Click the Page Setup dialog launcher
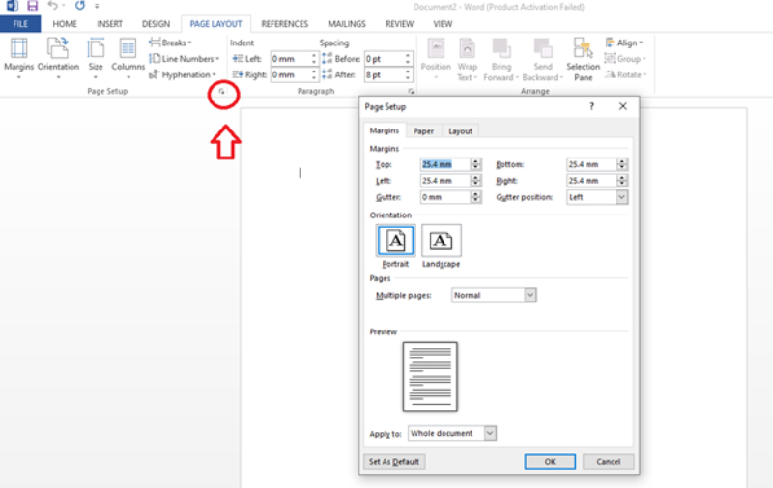Viewport: 773px width, 488px height. click(223, 91)
